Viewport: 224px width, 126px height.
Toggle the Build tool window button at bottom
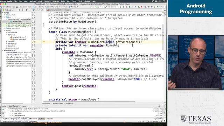coord(42,119)
